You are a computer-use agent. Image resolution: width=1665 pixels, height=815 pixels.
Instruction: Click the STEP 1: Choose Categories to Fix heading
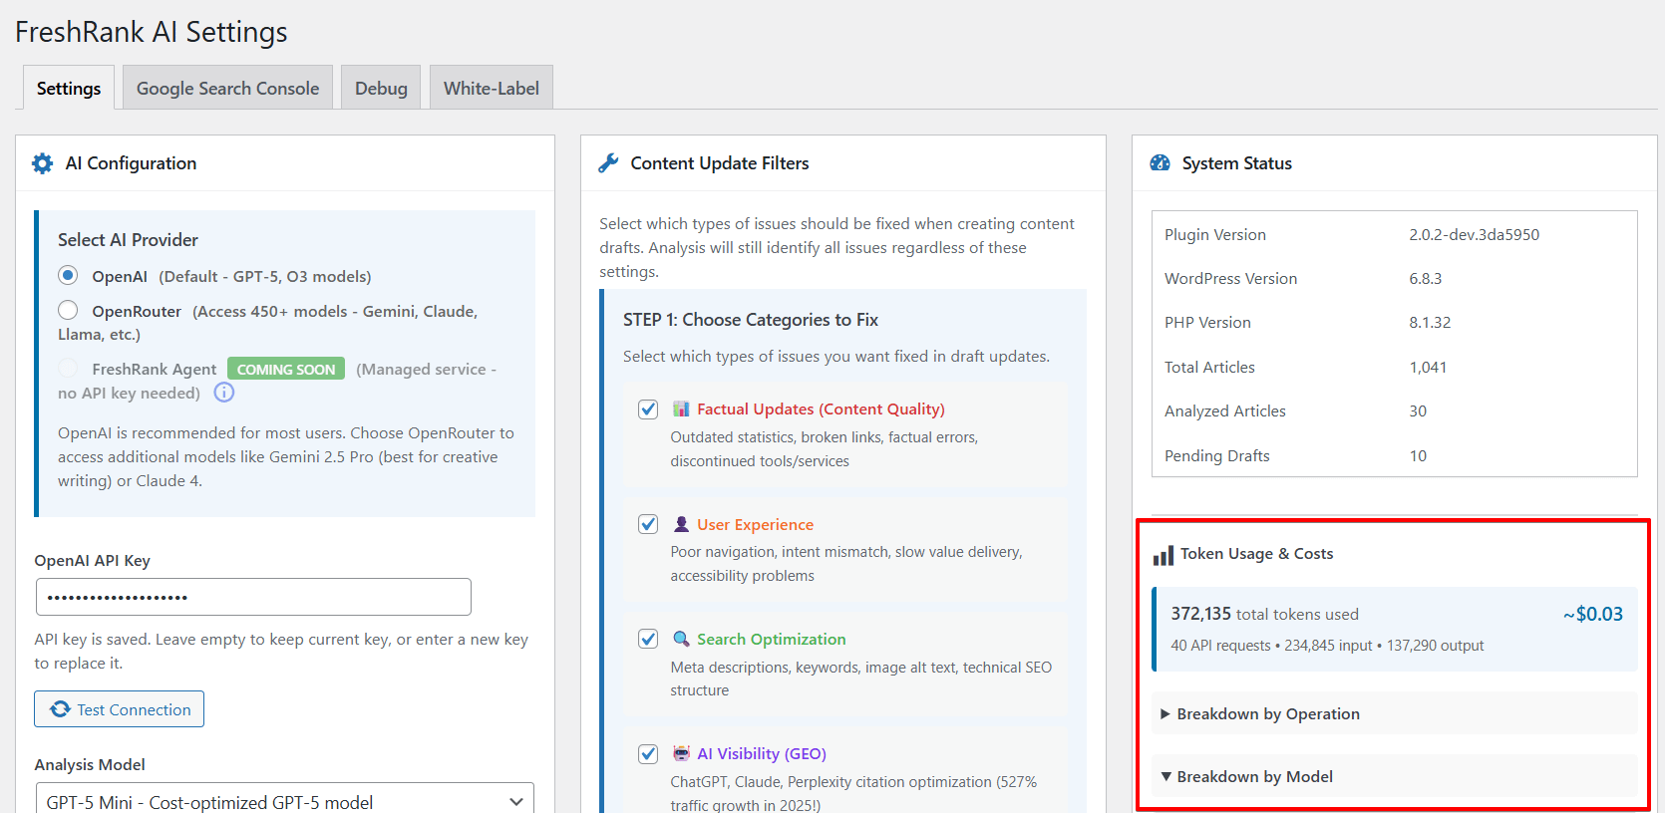click(x=751, y=319)
